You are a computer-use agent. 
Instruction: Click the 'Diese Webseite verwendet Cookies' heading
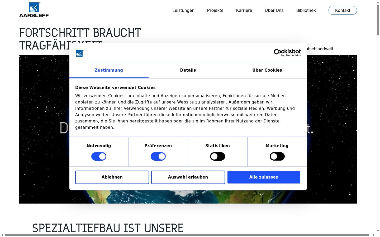click(115, 87)
